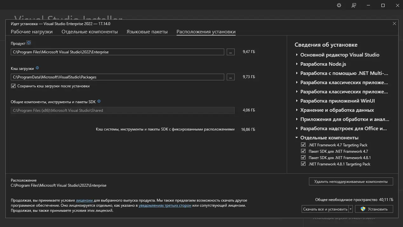403x227 pixels.
Task: Browse for the product install folder
Action: coord(231,52)
